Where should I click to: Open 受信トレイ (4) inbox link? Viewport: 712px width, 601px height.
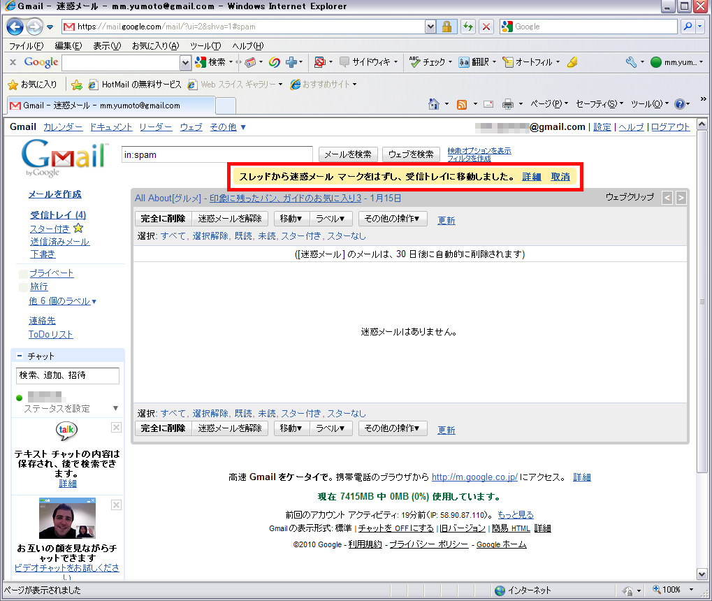(58, 215)
